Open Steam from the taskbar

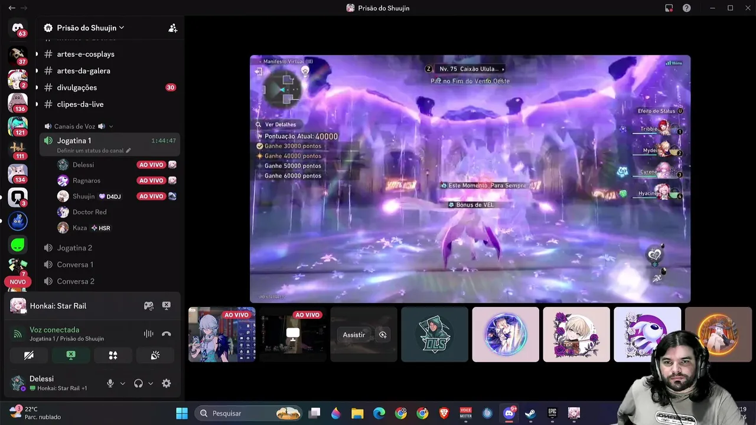click(x=530, y=413)
